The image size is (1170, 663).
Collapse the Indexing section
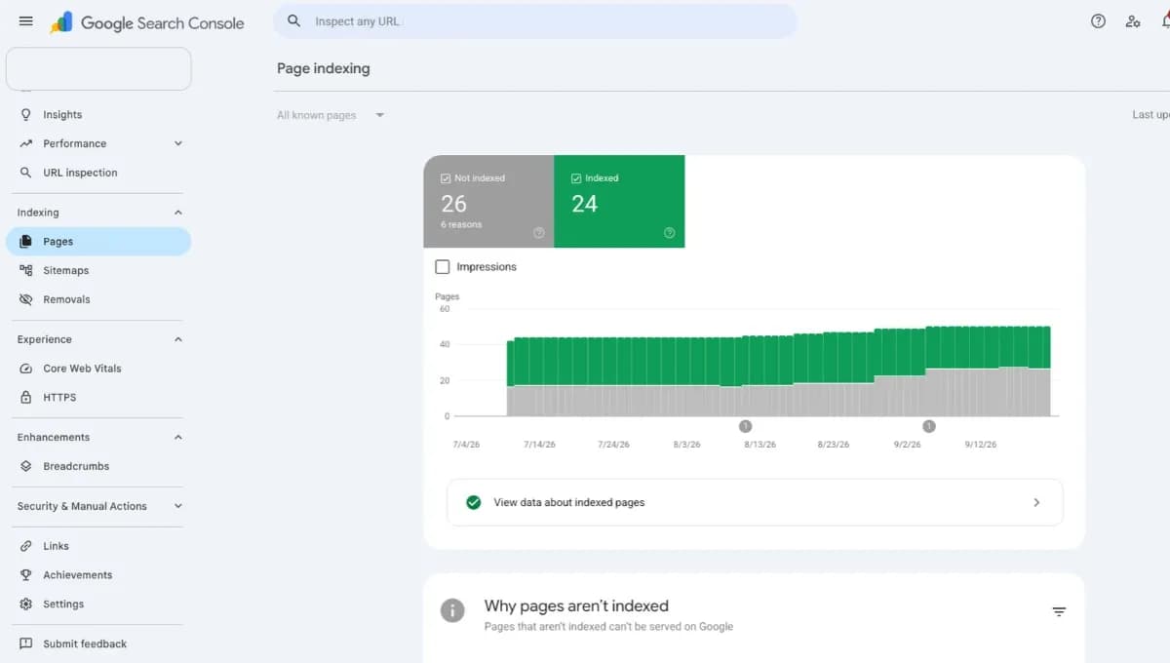[177, 213]
